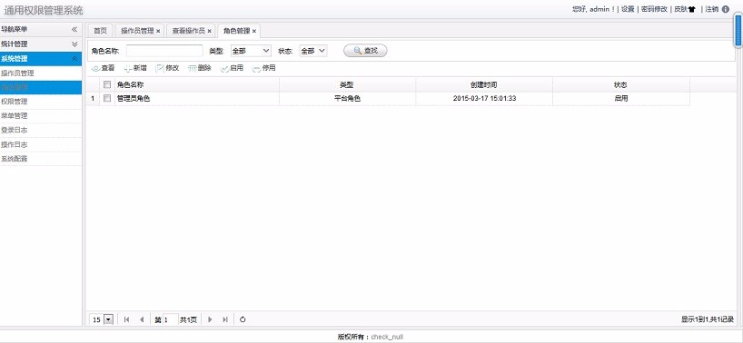Click the check_null text in the footer
This screenshot has height=343, width=743.
pyautogui.click(x=387, y=337)
